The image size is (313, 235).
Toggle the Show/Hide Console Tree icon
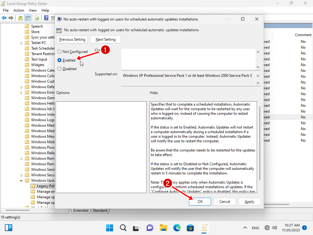[x=28, y=18]
